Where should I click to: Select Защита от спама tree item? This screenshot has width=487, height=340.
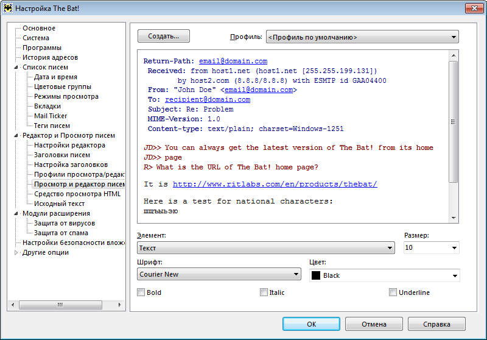(61, 233)
